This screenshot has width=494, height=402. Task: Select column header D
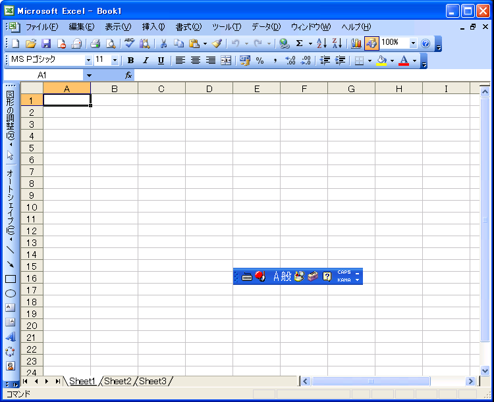[209, 89]
